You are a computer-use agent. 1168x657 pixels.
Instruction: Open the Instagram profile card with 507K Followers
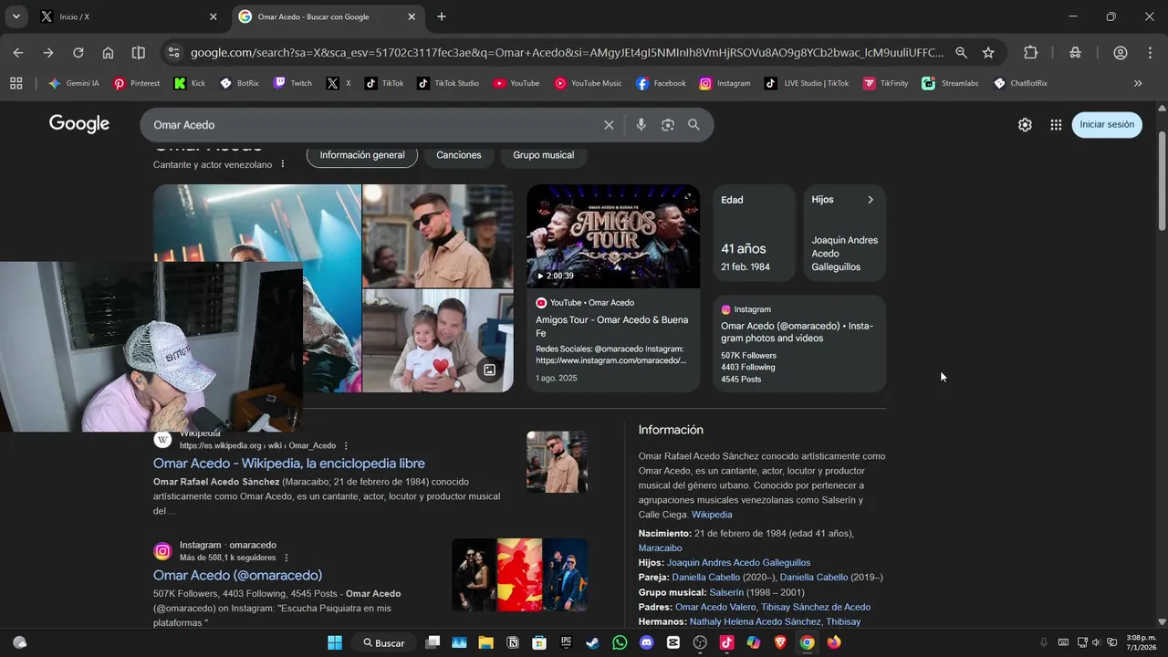(x=799, y=344)
